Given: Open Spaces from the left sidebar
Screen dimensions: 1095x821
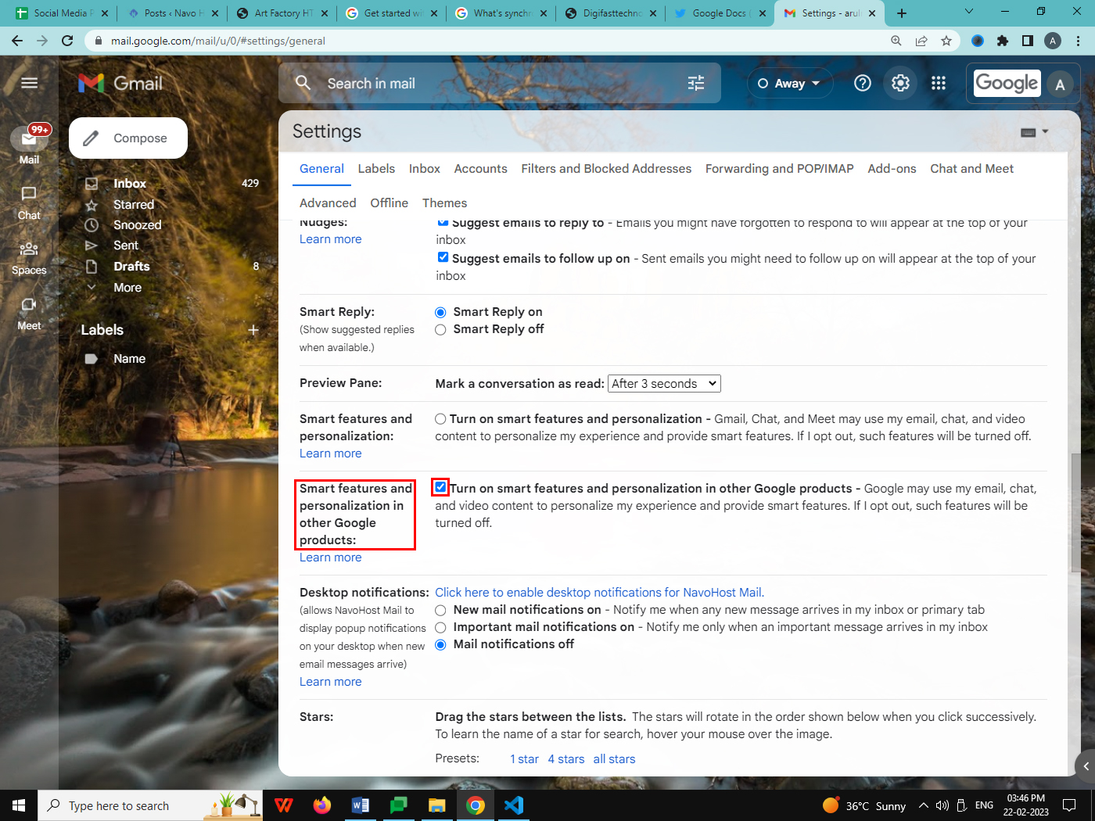Looking at the screenshot, I should (x=28, y=258).
